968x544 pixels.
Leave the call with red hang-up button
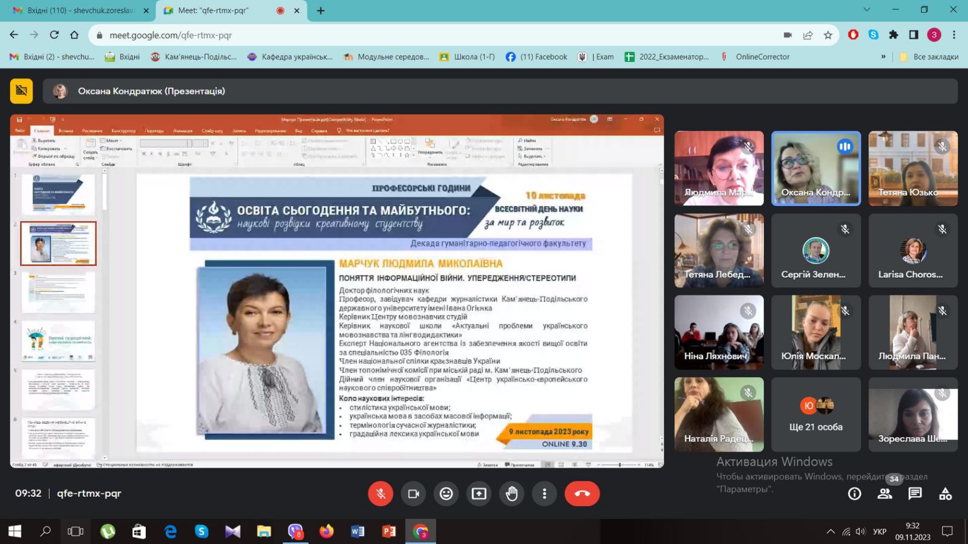(582, 494)
